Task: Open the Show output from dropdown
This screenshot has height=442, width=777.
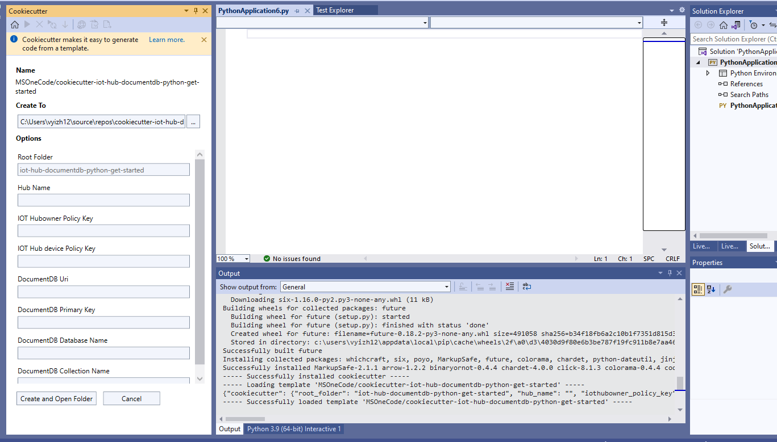Action: click(x=445, y=287)
